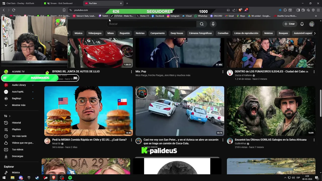The width and height of the screenshot is (322, 181).
Task: Open Brave Rewards triangle icon
Action: (246, 10)
